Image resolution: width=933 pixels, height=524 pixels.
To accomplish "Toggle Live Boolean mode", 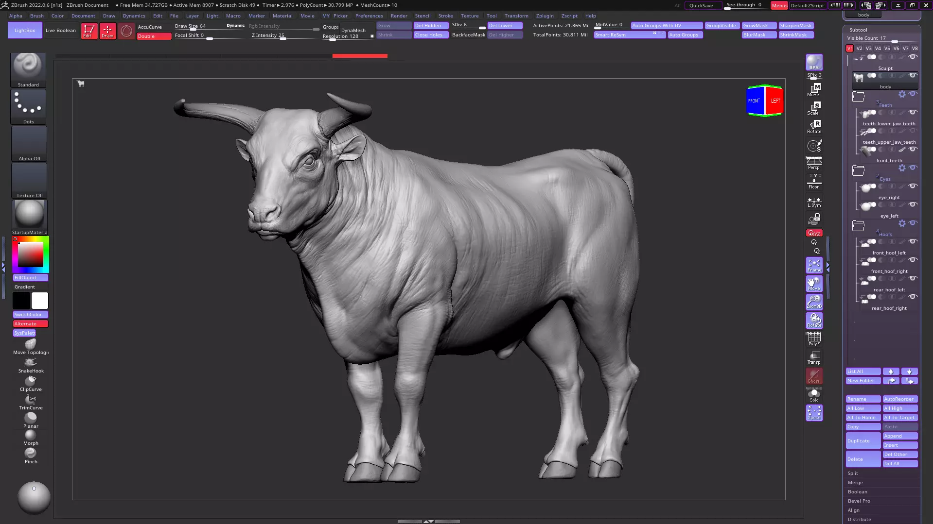I will pyautogui.click(x=61, y=31).
